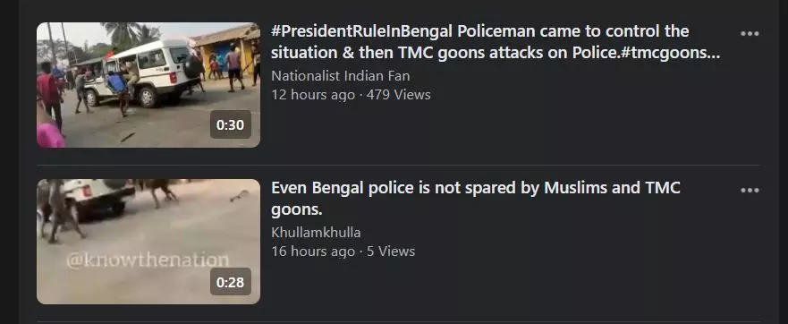Open the '#PresidentRuleInBengal Policeman came to control' title

click(496, 42)
